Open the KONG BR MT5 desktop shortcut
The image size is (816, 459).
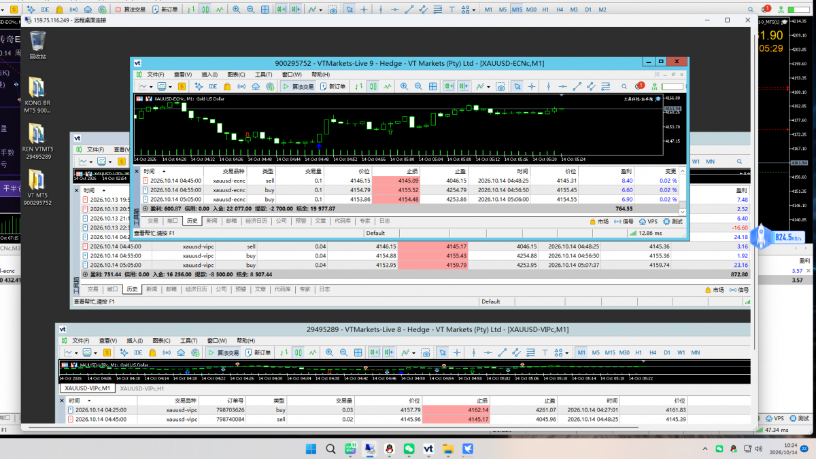pyautogui.click(x=37, y=95)
